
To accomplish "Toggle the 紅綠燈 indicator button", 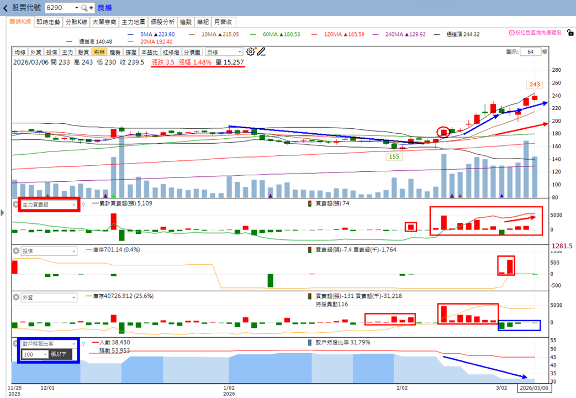I will click(171, 52).
